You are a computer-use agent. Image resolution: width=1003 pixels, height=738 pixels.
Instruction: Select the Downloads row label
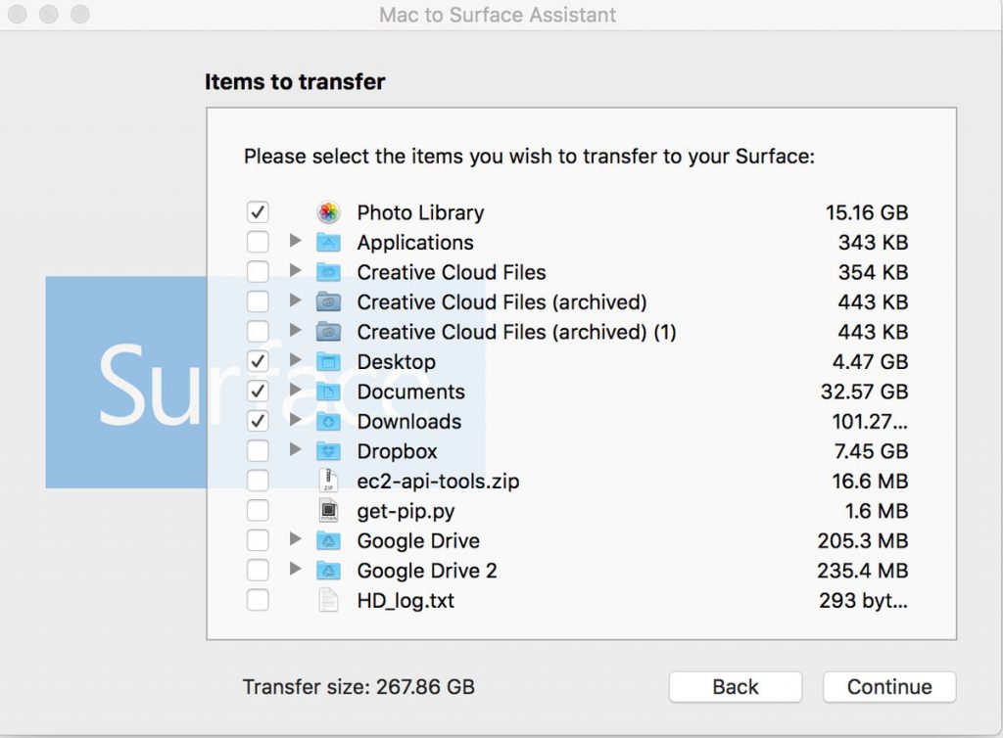point(409,422)
